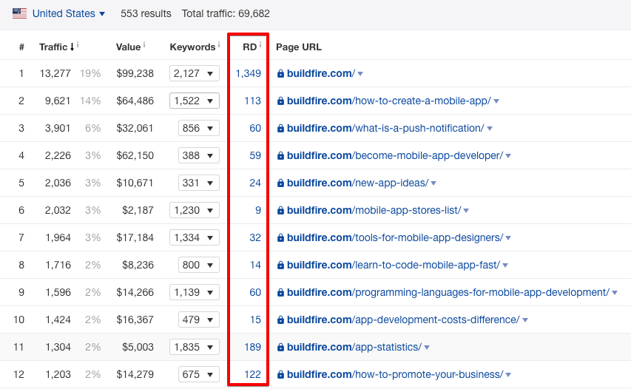Viewport: 631px width, 389px height.
Task: Open the 331 keywords dropdown
Action: [x=199, y=183]
